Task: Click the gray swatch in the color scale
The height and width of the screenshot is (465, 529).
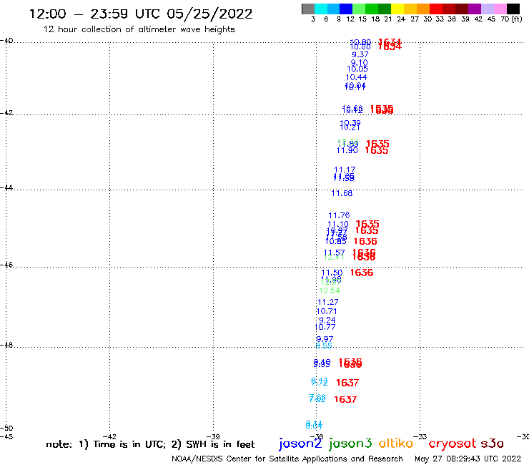Action: point(308,9)
